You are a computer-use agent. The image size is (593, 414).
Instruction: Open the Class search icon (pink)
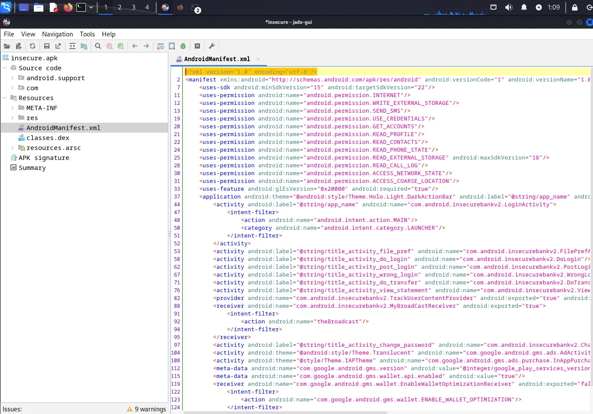[x=109, y=46]
